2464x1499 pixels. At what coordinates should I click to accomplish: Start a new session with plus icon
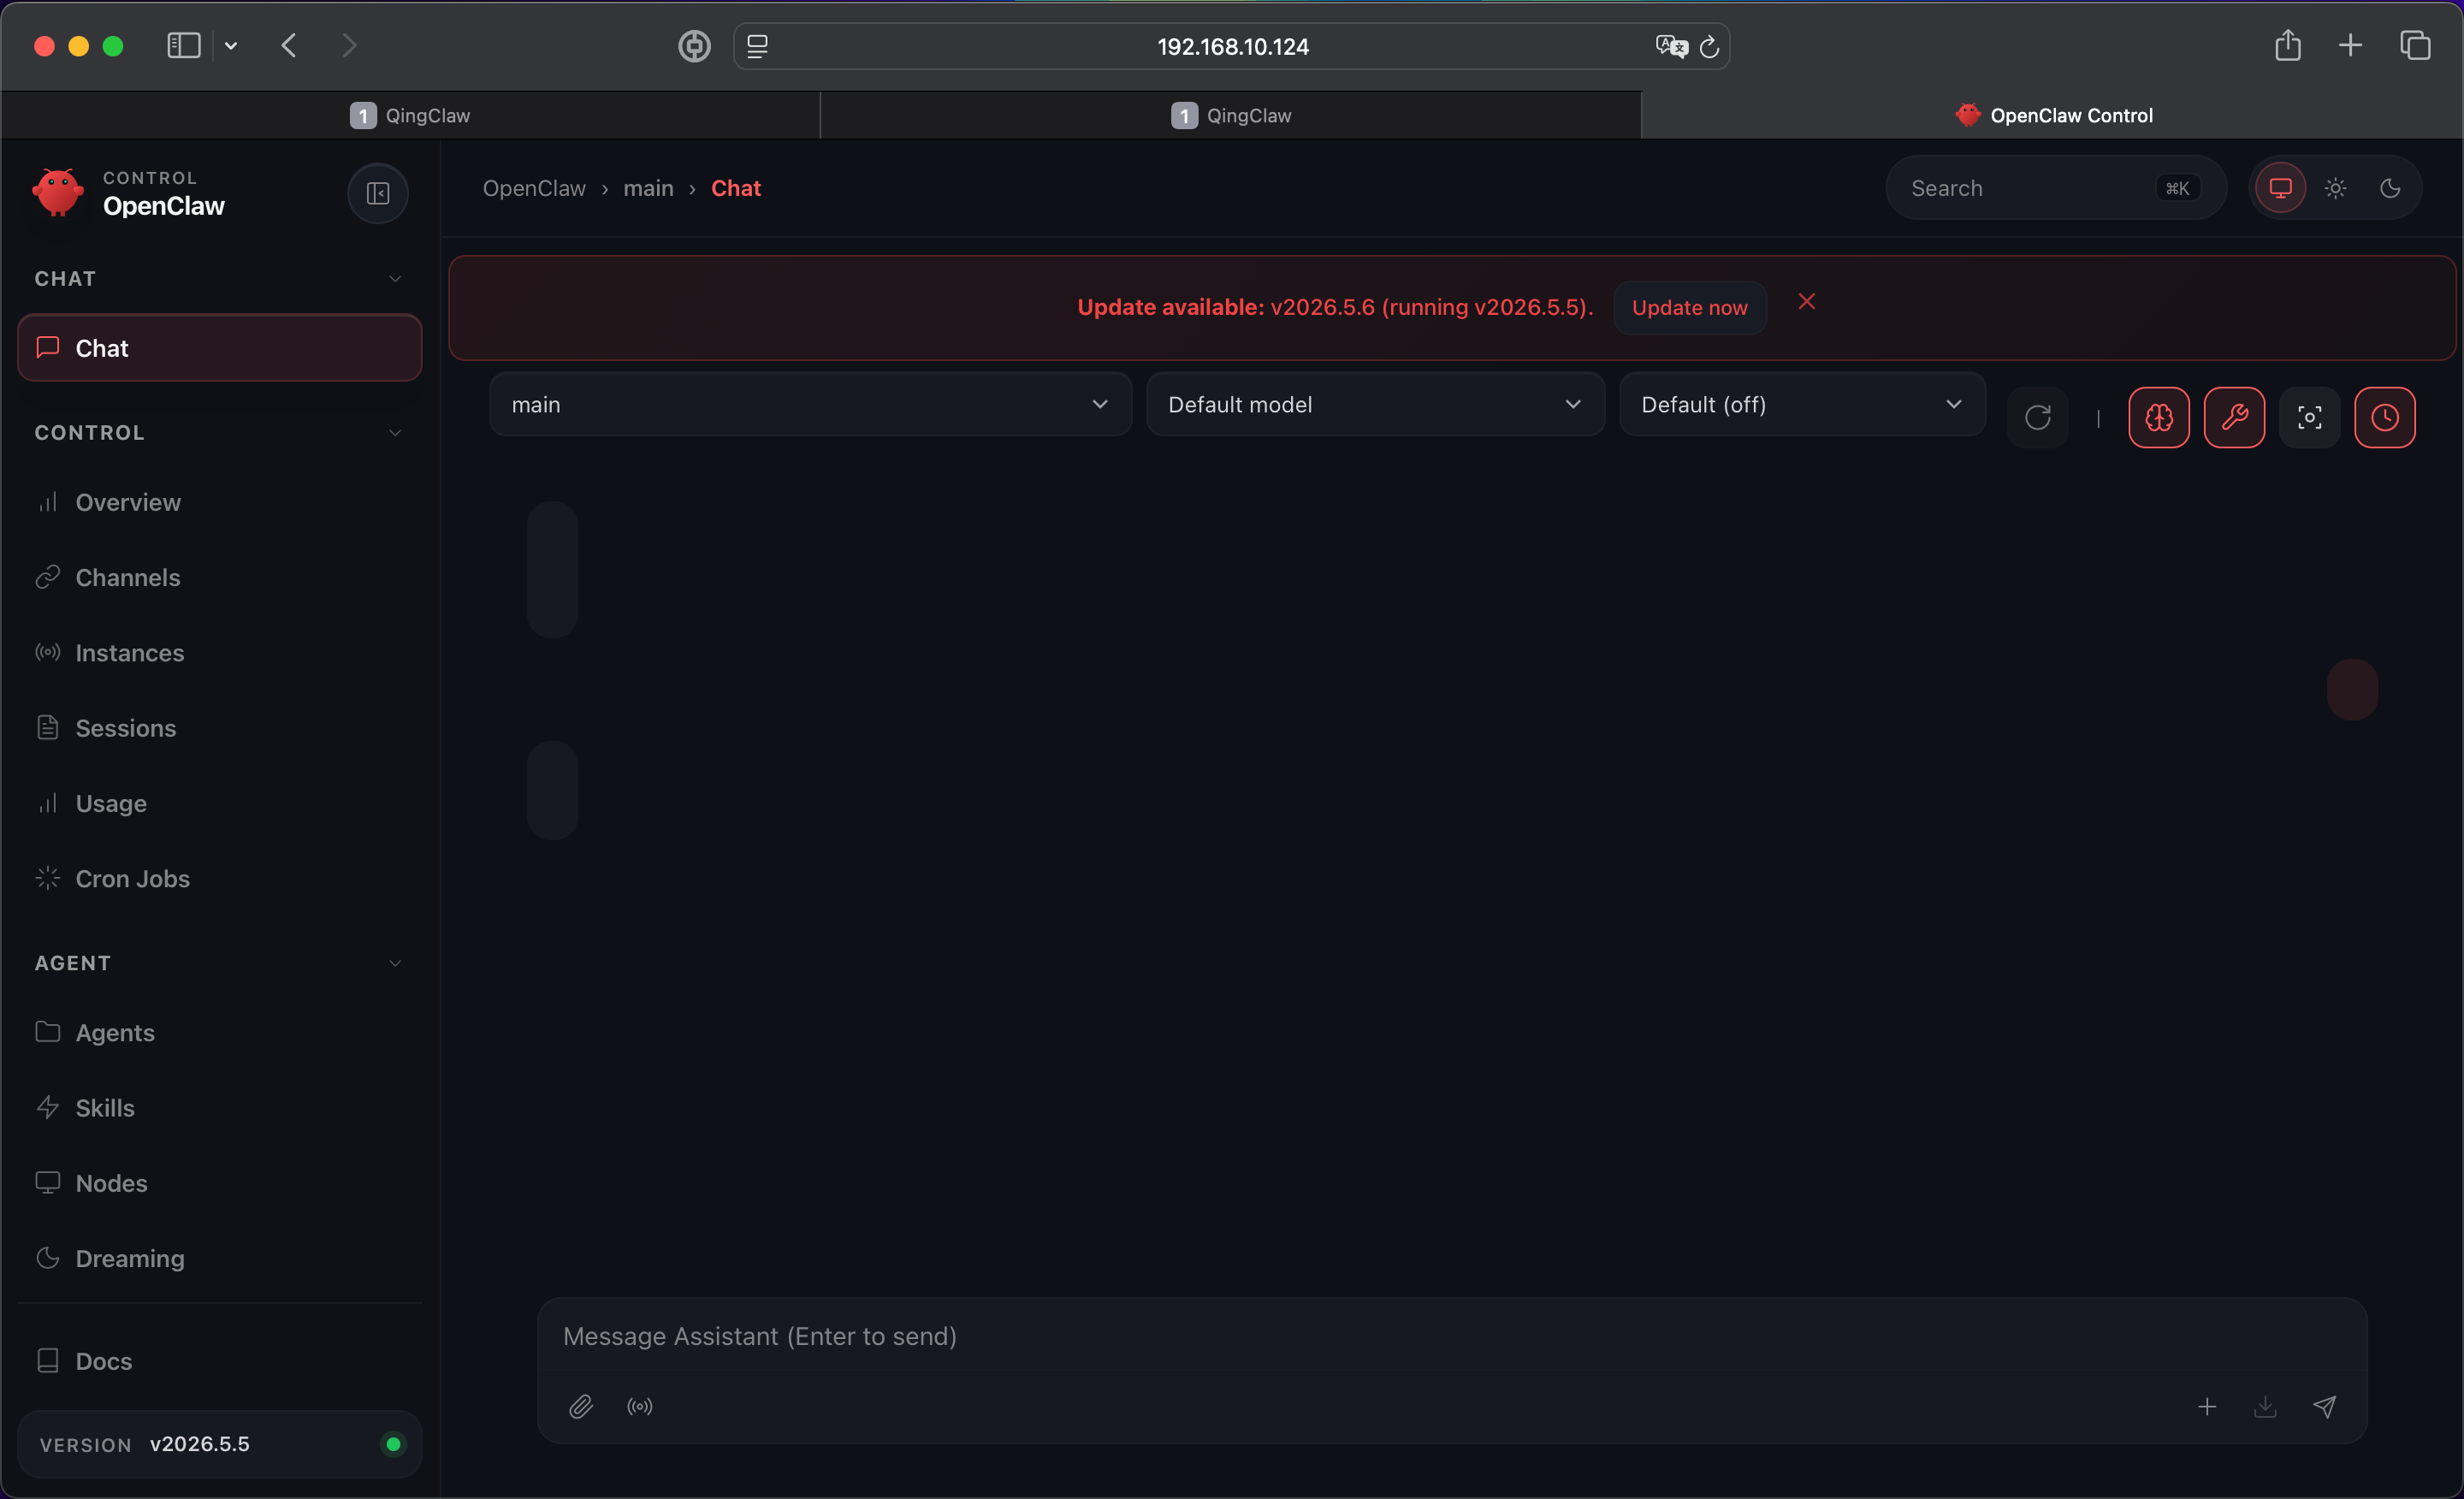[2206, 1407]
